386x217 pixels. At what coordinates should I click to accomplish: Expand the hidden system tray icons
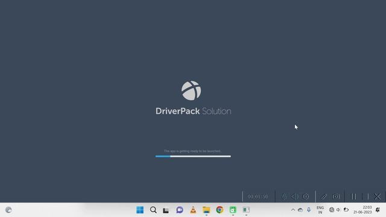(x=293, y=210)
